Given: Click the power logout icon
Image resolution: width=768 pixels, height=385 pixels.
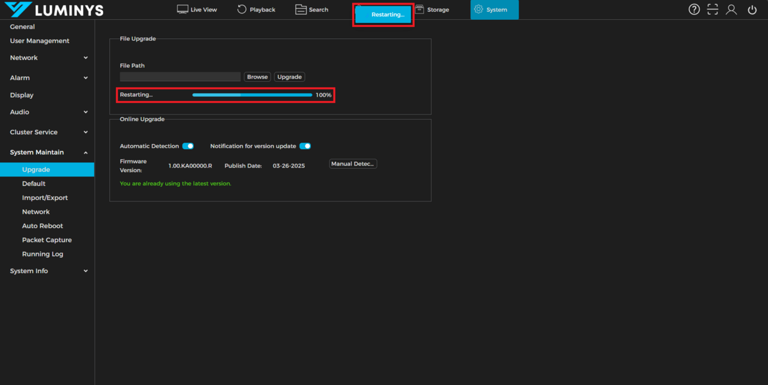Looking at the screenshot, I should coord(752,10).
